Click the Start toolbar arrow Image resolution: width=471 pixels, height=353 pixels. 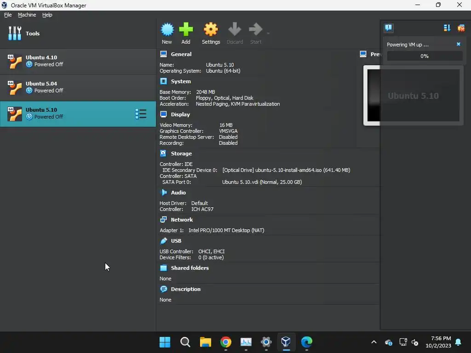point(256,33)
